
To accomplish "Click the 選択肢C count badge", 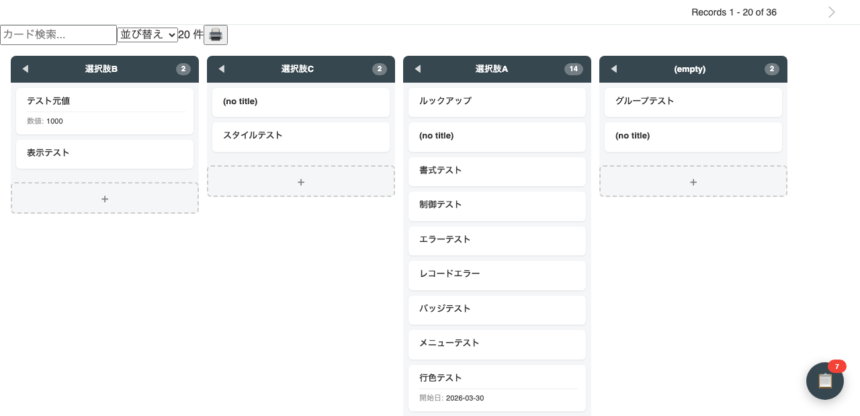I will tap(380, 69).
